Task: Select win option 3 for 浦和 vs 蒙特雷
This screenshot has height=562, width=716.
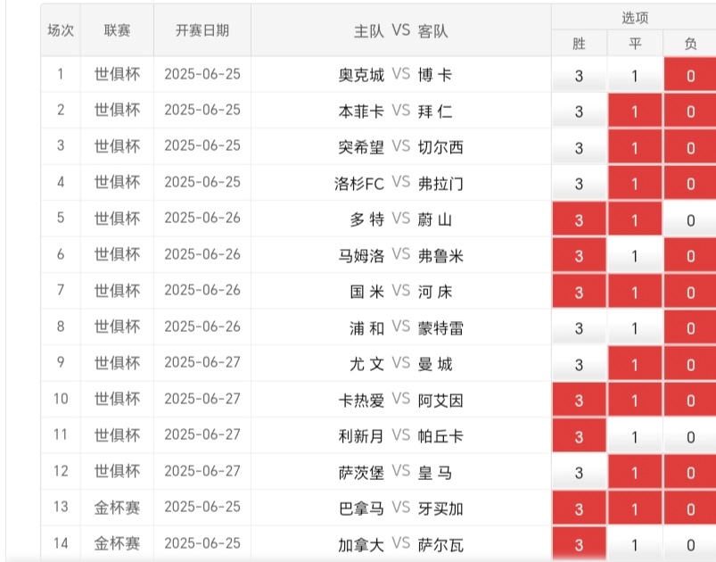Action: [579, 328]
